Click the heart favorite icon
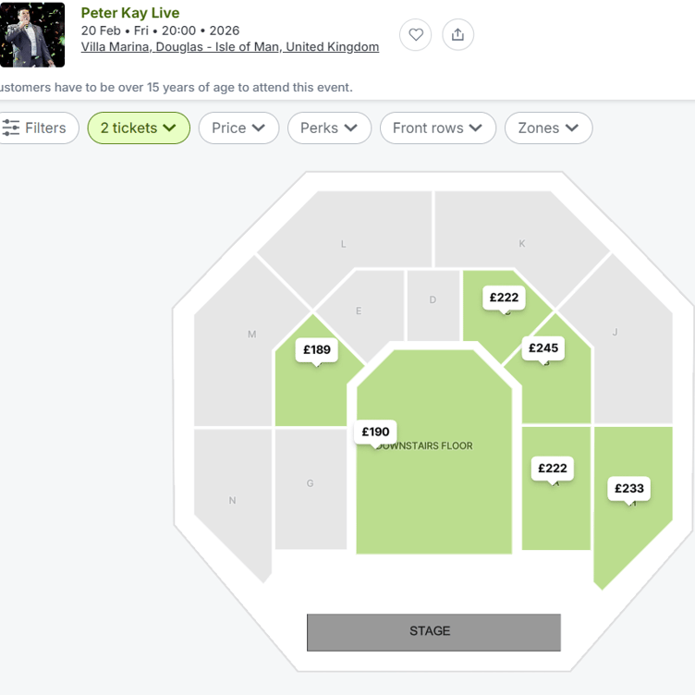 [x=416, y=35]
